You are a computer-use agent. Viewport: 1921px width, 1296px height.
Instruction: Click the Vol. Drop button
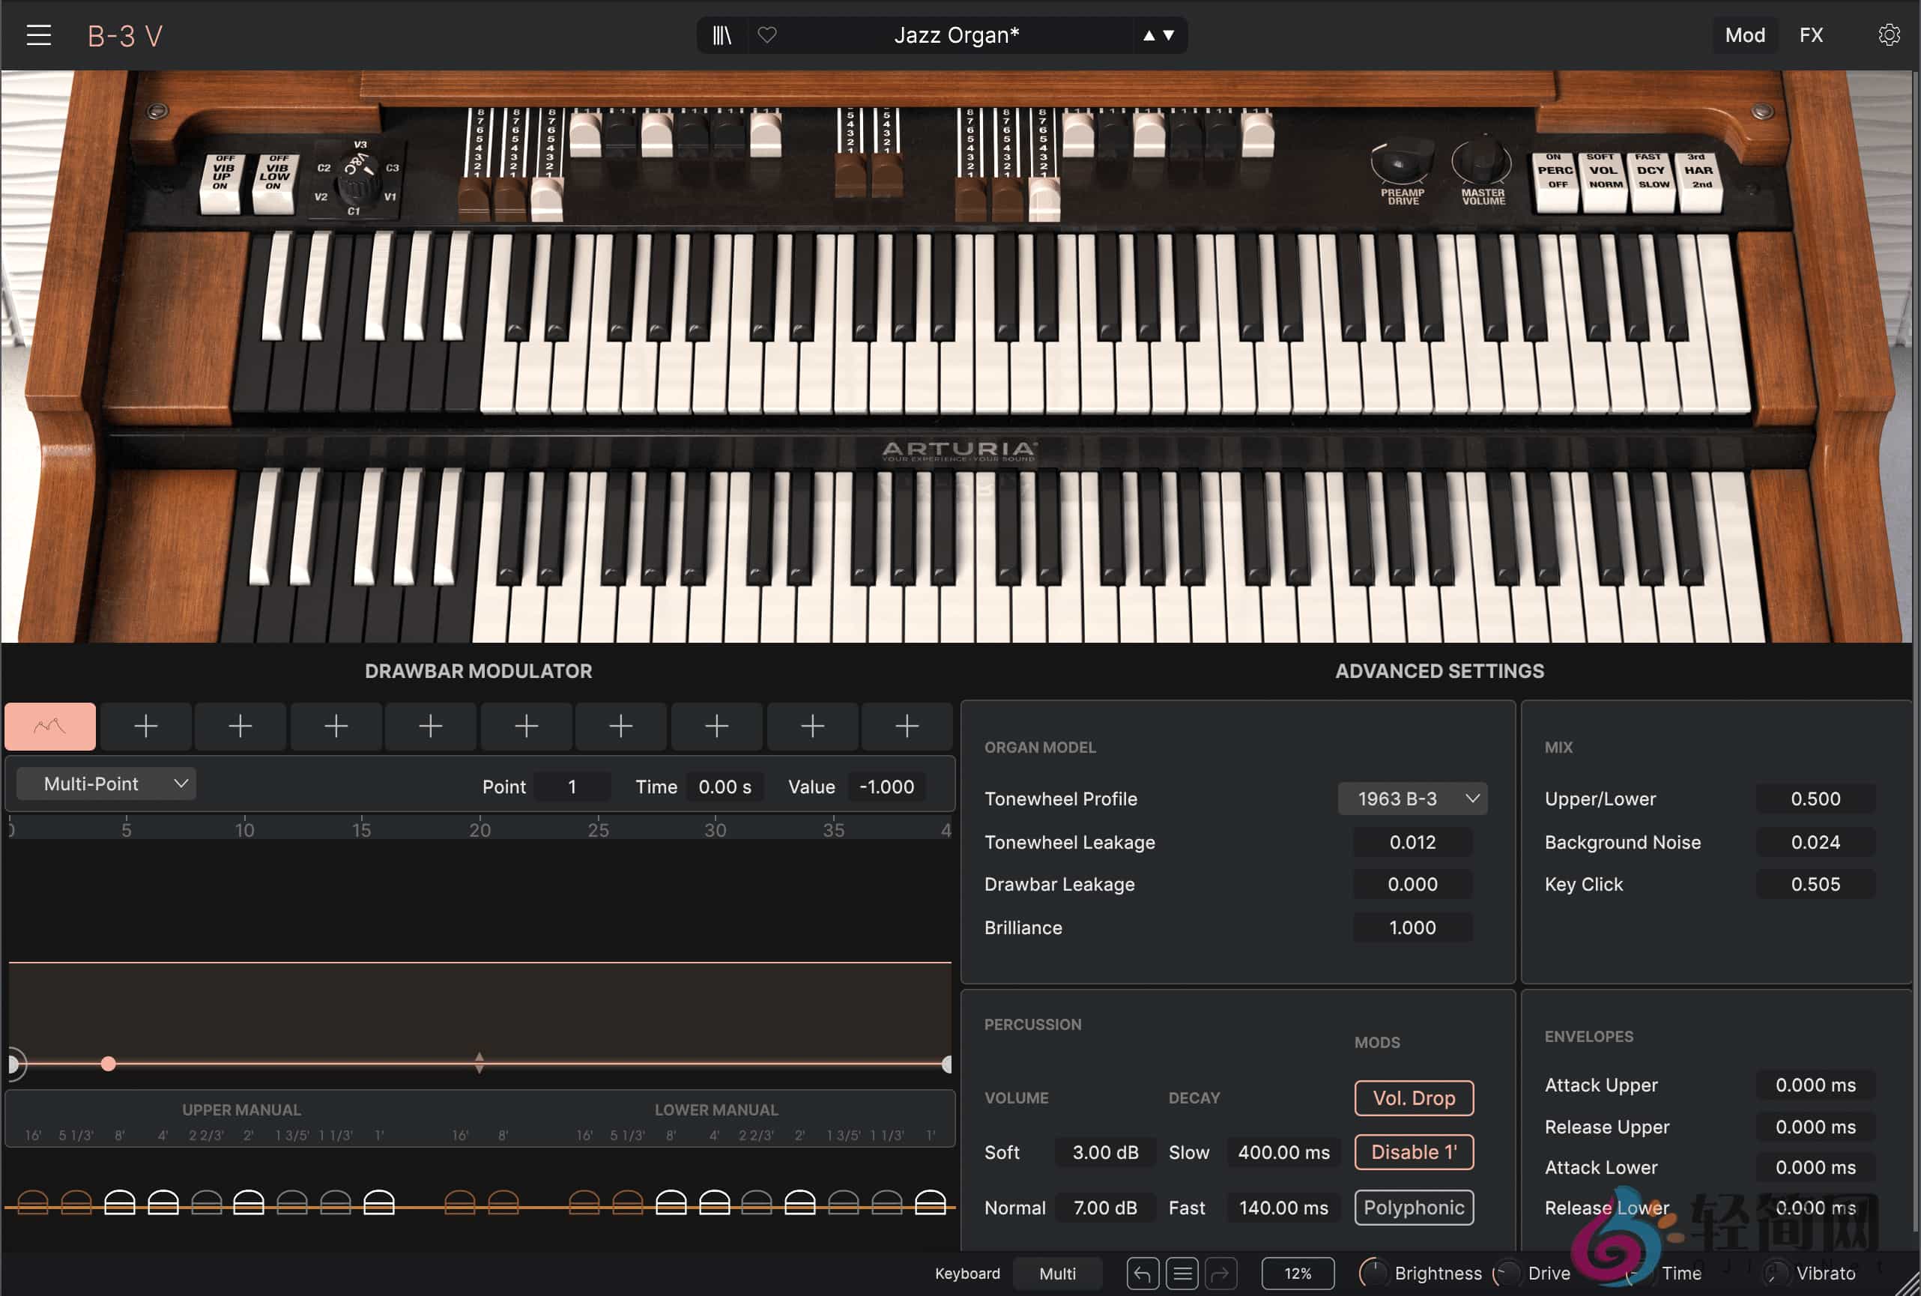[x=1414, y=1097]
